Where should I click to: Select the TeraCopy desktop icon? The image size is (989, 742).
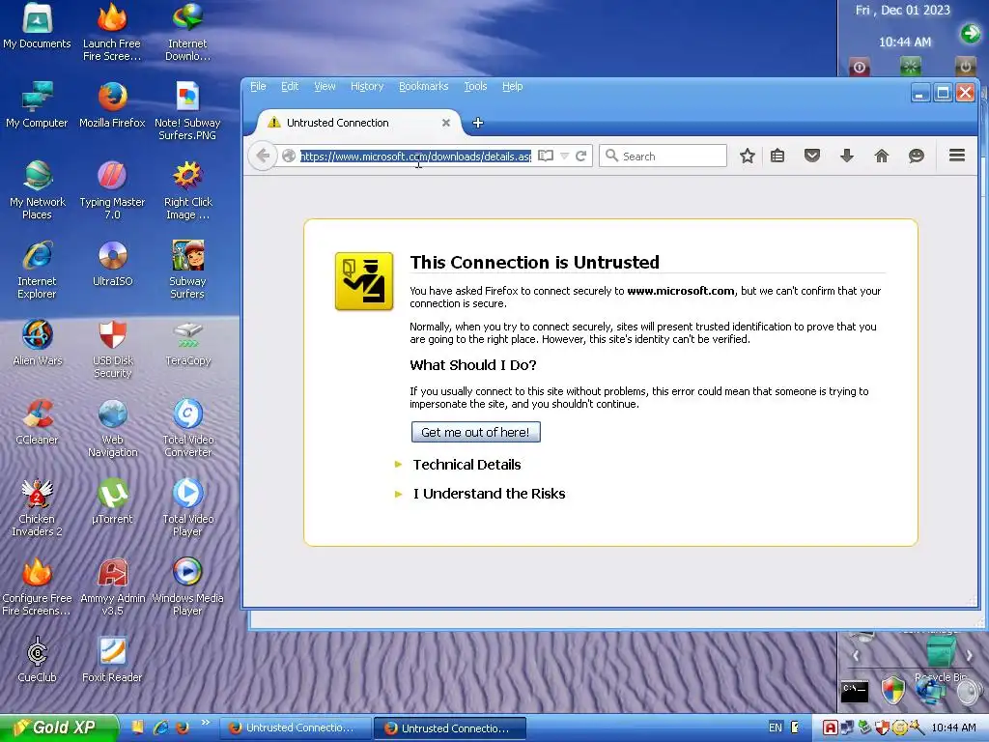(188, 343)
